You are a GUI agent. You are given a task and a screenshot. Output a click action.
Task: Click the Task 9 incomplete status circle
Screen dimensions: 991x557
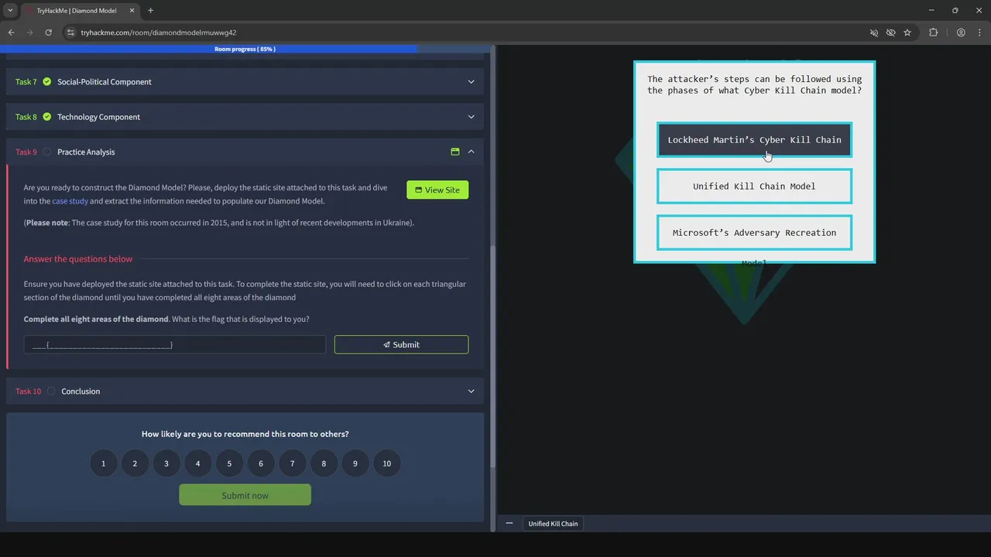47,152
